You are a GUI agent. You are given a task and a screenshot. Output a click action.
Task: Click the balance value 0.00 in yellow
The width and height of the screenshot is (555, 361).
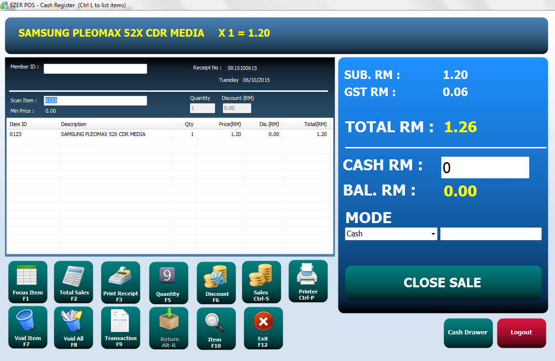(460, 191)
